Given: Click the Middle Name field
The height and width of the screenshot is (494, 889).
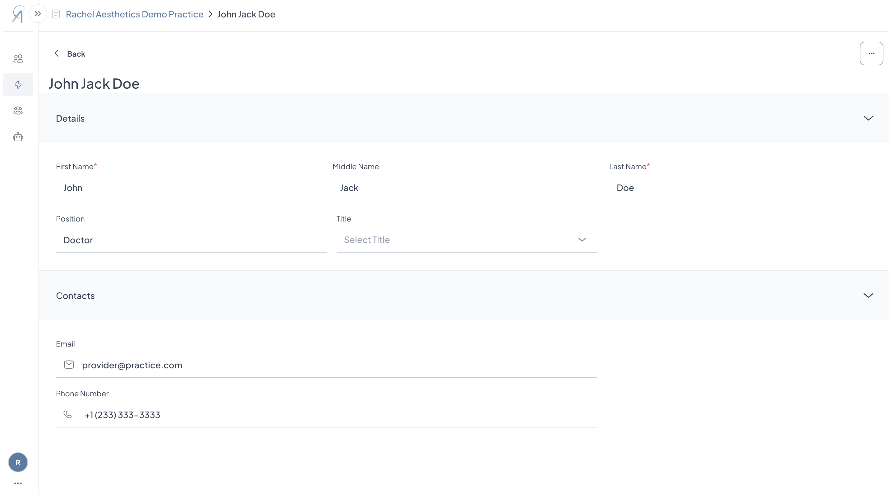Looking at the screenshot, I should point(466,188).
